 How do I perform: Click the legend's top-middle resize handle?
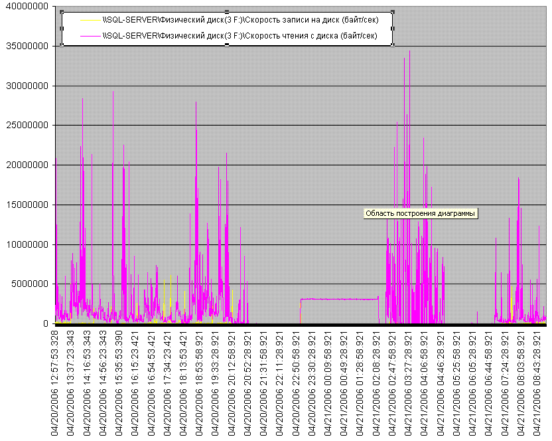[227, 12]
